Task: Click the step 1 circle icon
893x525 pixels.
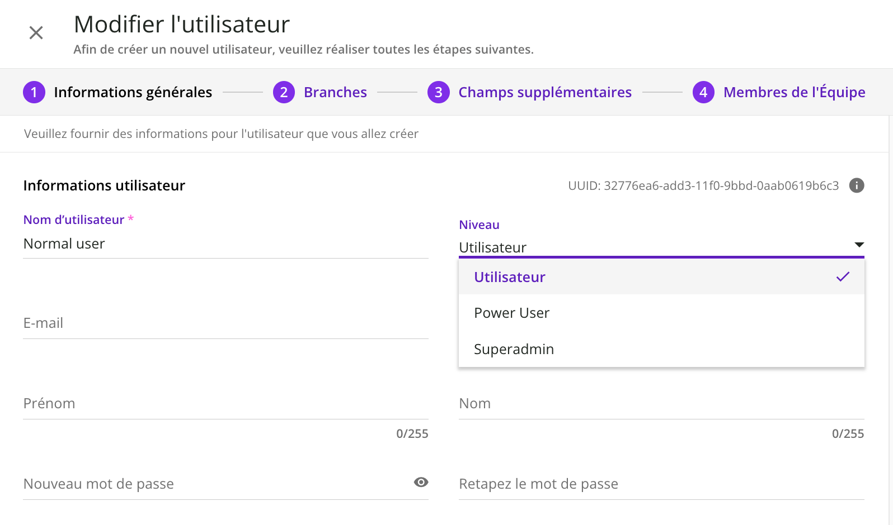Action: pos(34,92)
